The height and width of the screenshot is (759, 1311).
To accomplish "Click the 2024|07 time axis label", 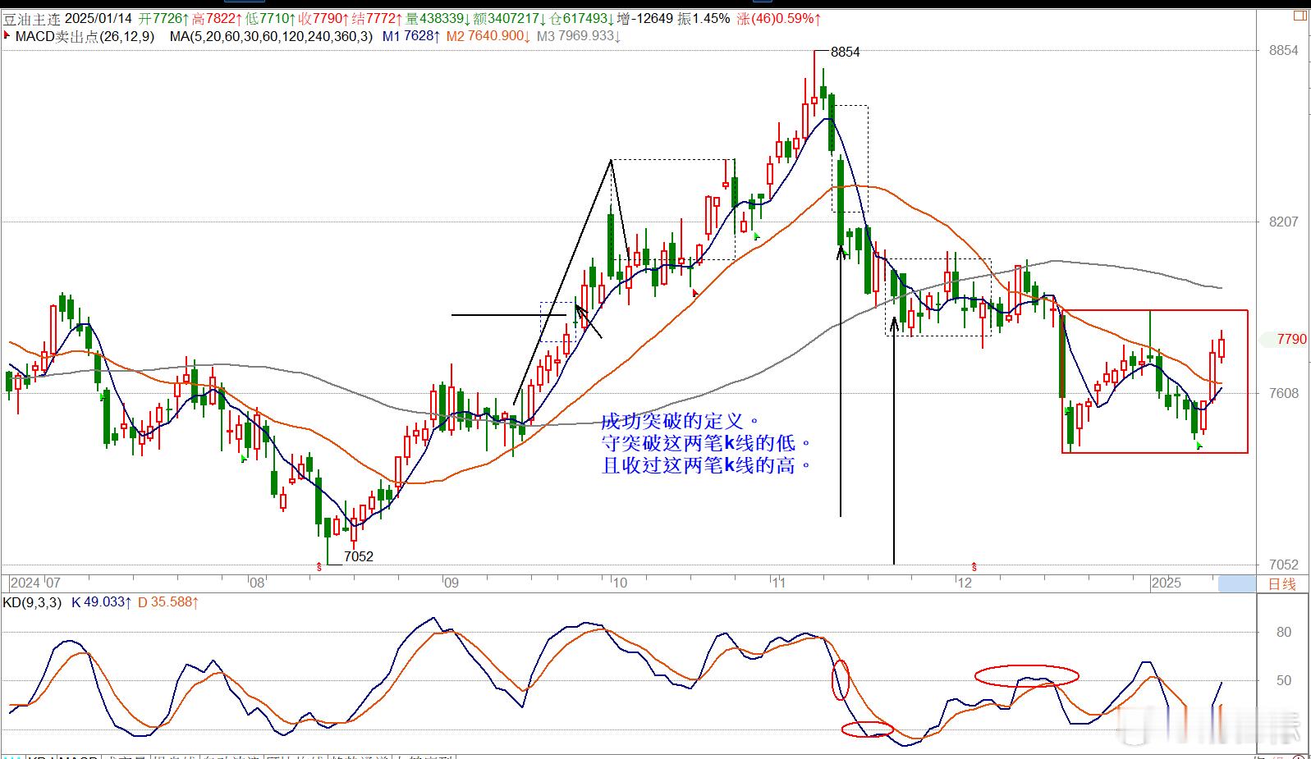I will [35, 583].
